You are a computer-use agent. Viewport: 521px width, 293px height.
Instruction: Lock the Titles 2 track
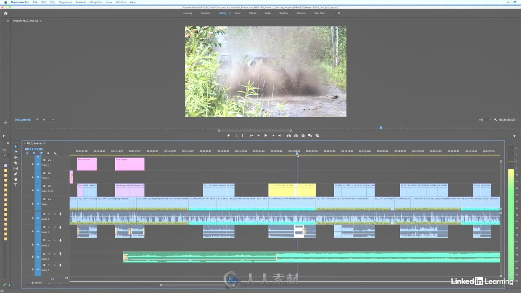[x=33, y=164]
